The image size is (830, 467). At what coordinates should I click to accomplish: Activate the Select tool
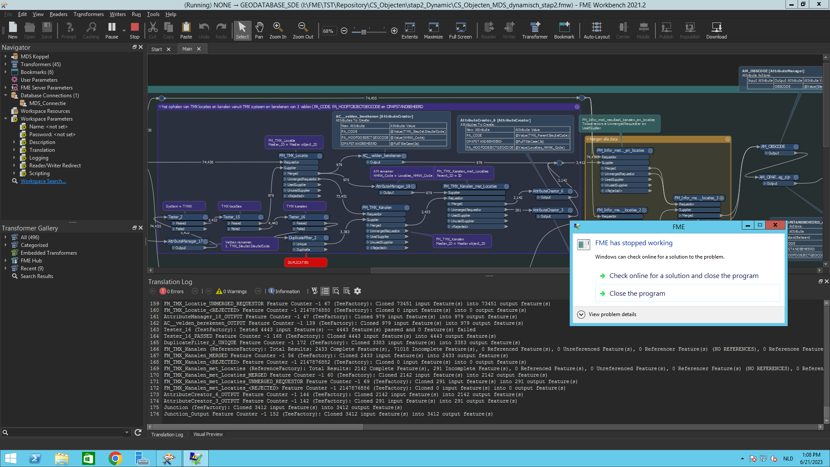pos(242,30)
